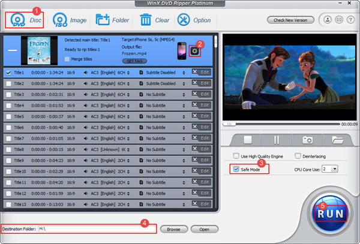Check the Title5 checkbox

pos(8,117)
